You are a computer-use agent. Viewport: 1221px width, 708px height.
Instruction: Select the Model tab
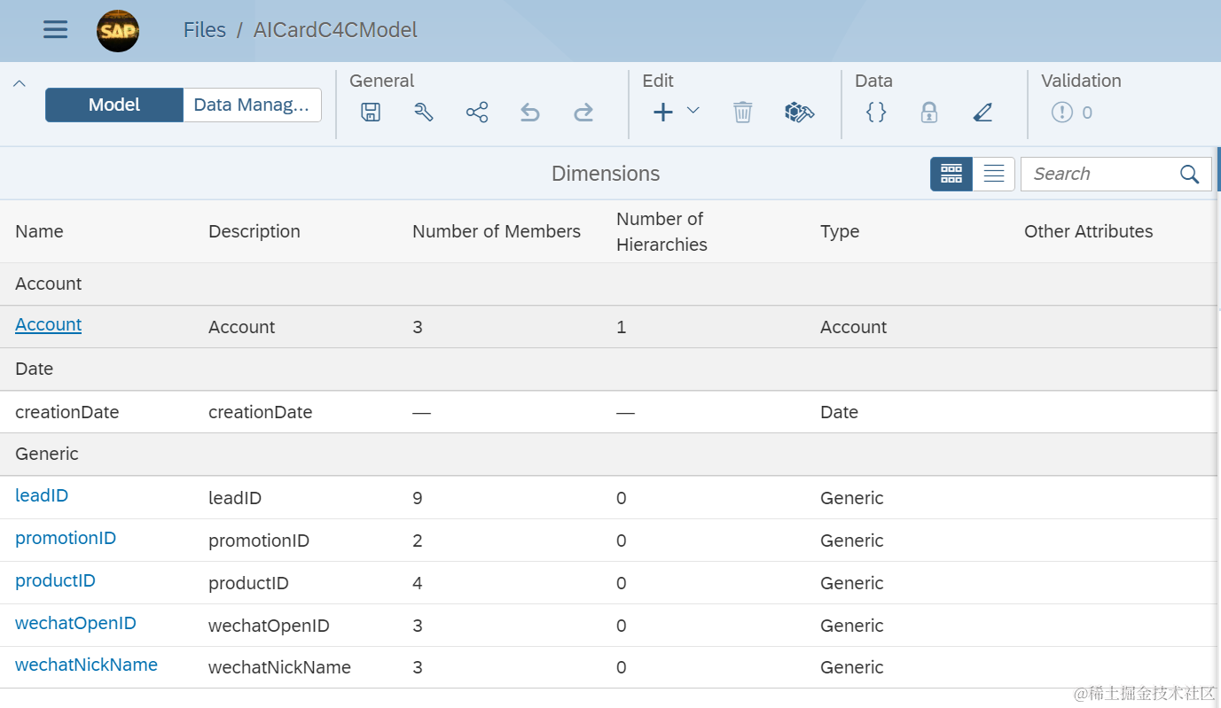[114, 105]
